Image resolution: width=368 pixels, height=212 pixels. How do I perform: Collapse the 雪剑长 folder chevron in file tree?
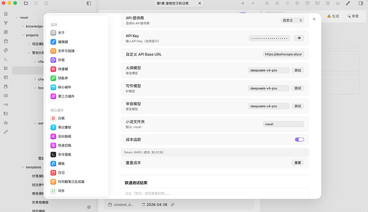29,53
